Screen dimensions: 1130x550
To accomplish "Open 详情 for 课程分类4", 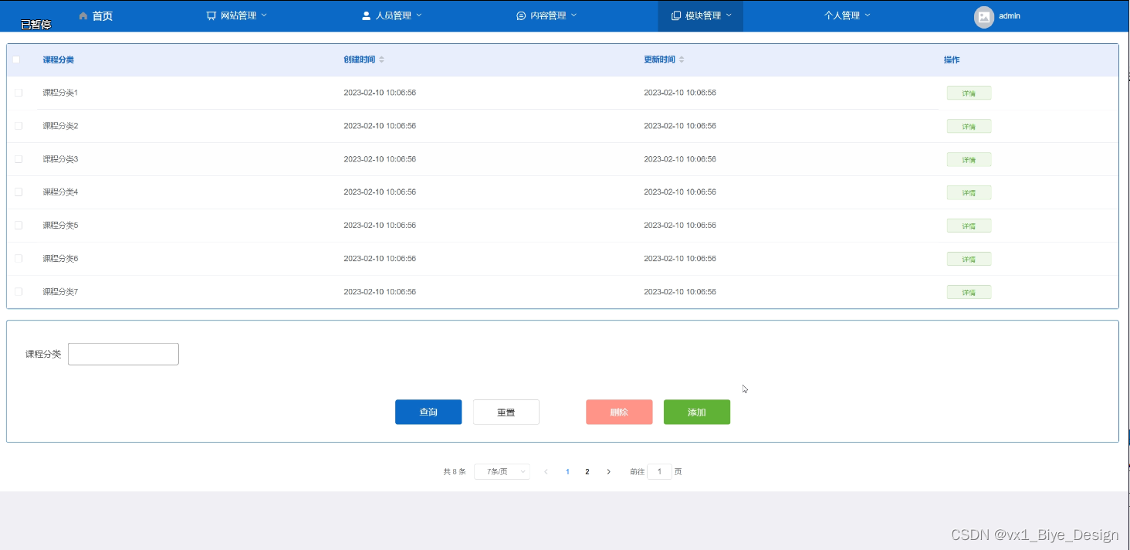I will pos(969,192).
